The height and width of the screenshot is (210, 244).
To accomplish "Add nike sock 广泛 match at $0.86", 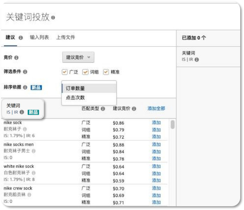I will coord(156,123).
